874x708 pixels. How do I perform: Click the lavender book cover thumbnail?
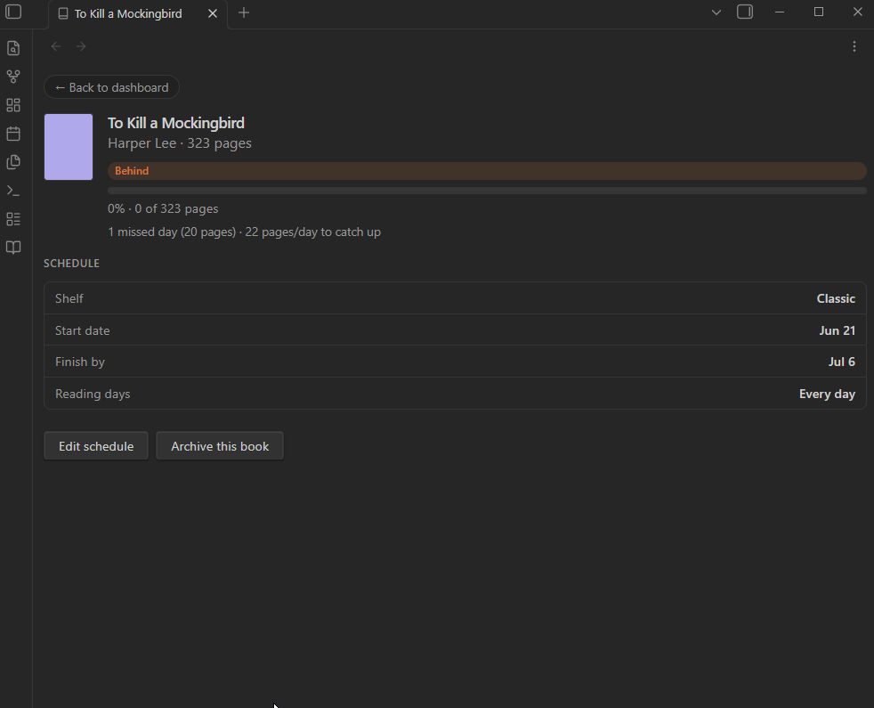(69, 147)
